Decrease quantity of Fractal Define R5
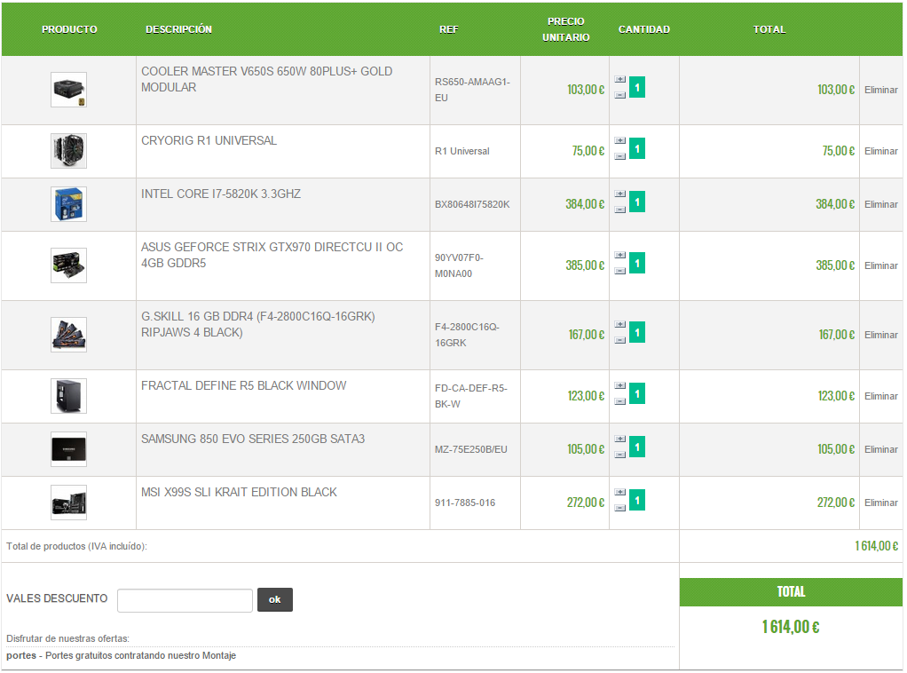The width and height of the screenshot is (907, 673). pyautogui.click(x=620, y=401)
